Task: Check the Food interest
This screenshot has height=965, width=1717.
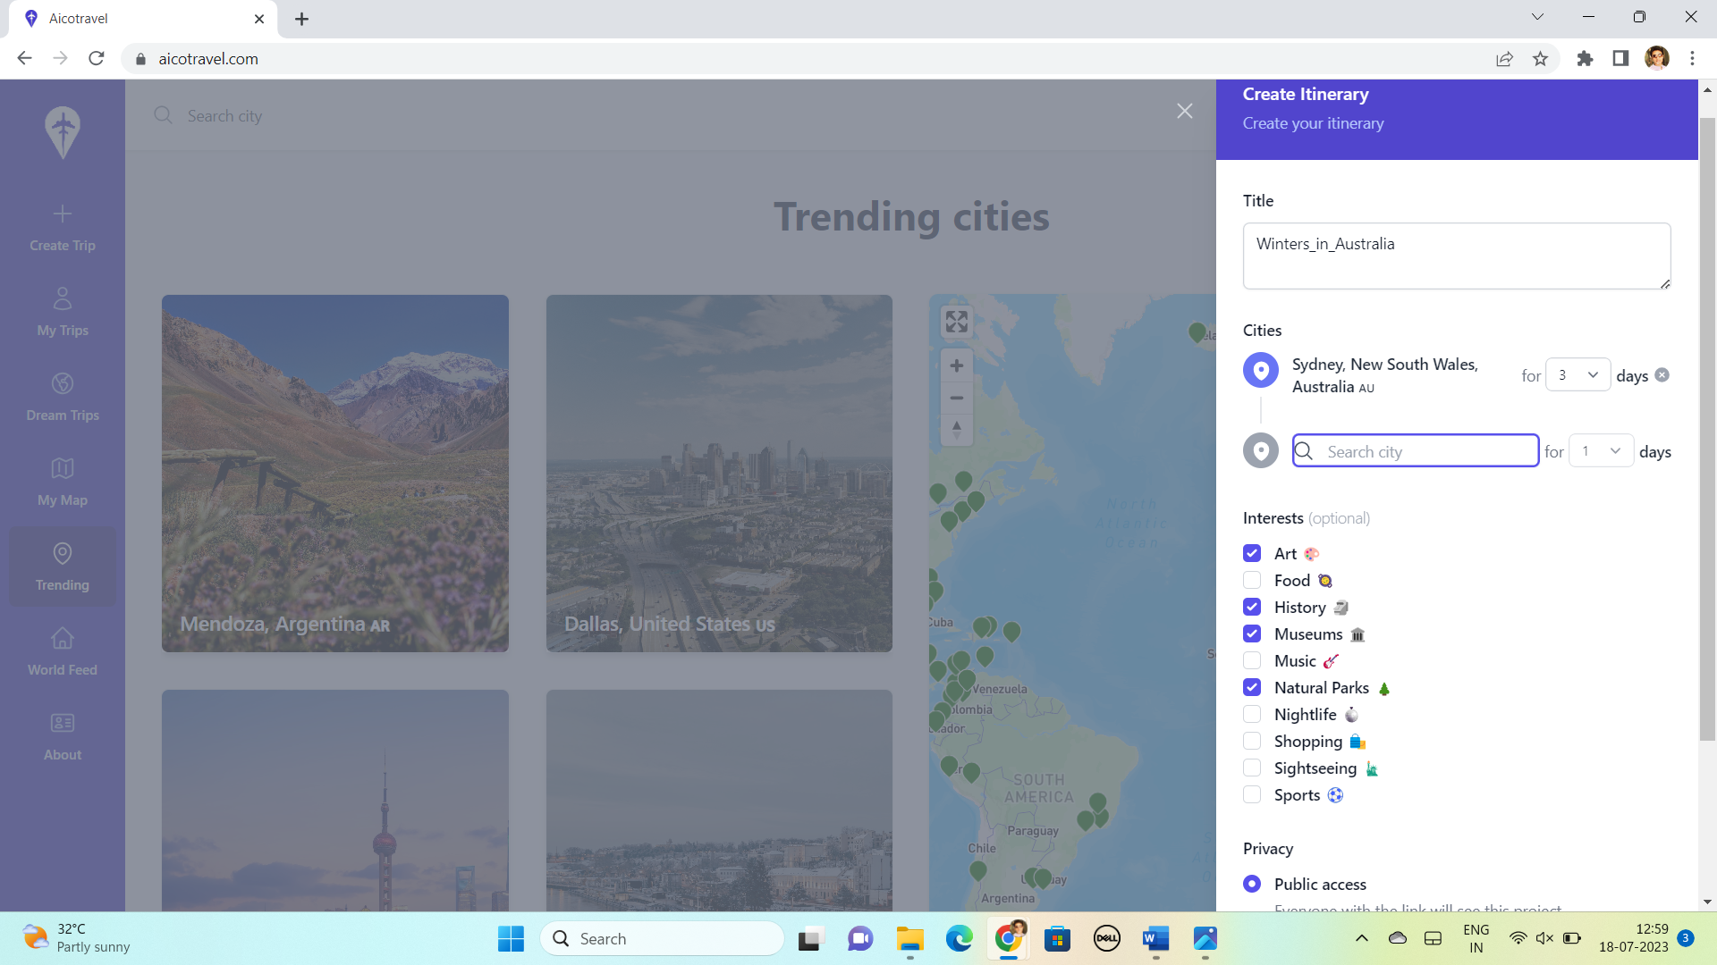Action: [1252, 581]
